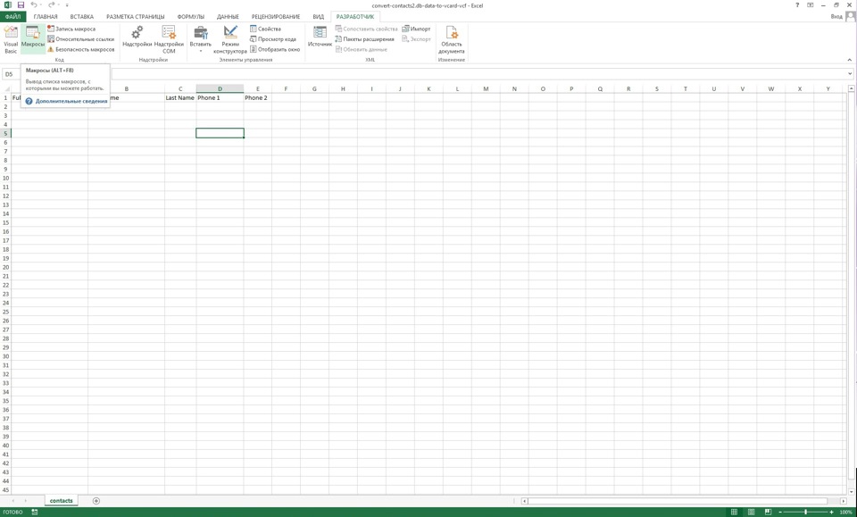Switch to Normal view

(x=734, y=512)
